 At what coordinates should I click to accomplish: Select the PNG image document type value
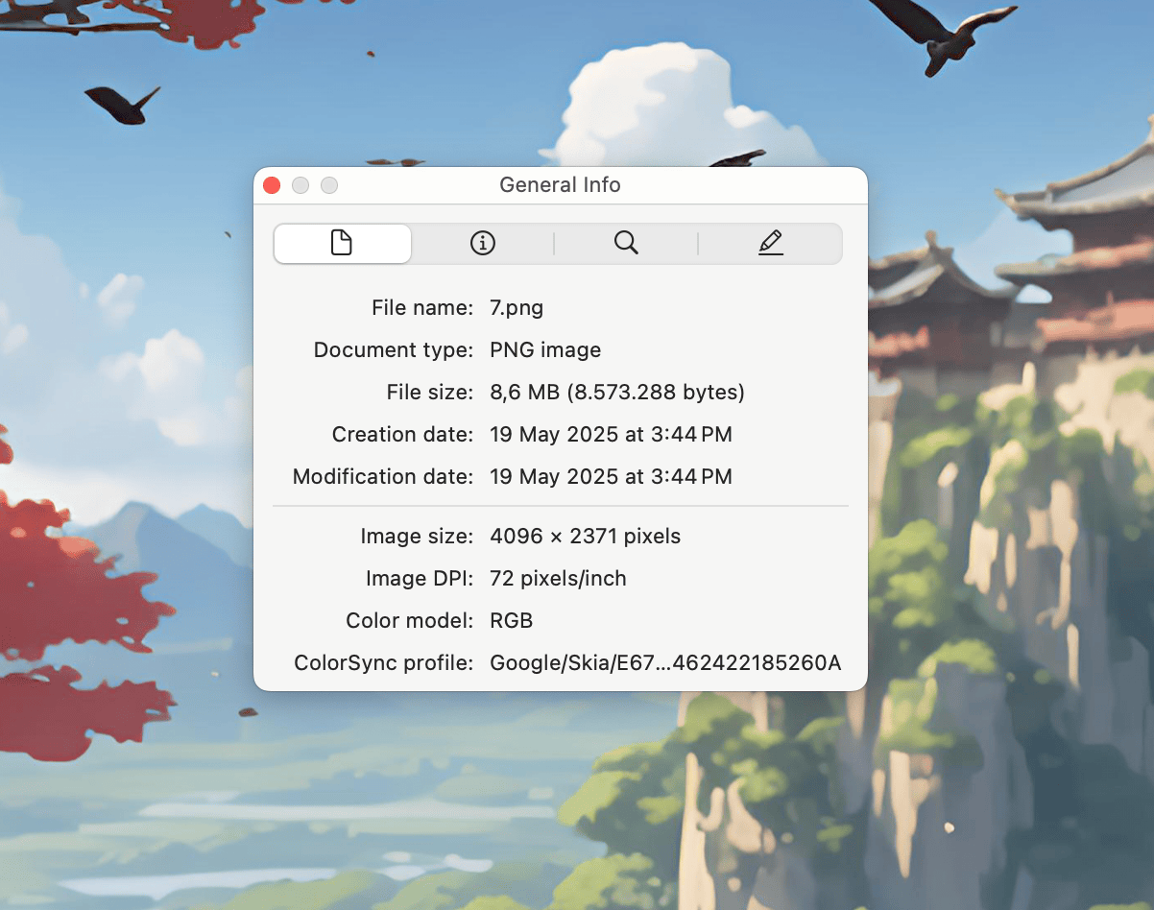[x=545, y=350]
